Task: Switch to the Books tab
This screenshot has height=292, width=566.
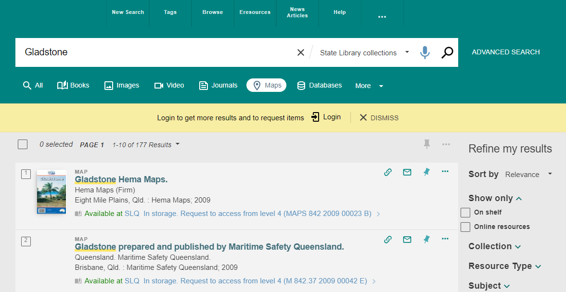Action: pos(73,86)
